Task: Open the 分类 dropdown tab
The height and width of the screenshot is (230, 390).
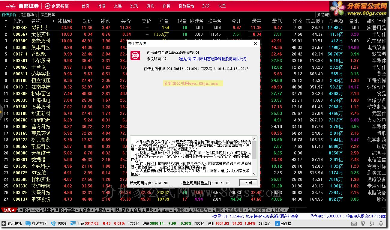Action: pyautogui.click(x=9, y=210)
